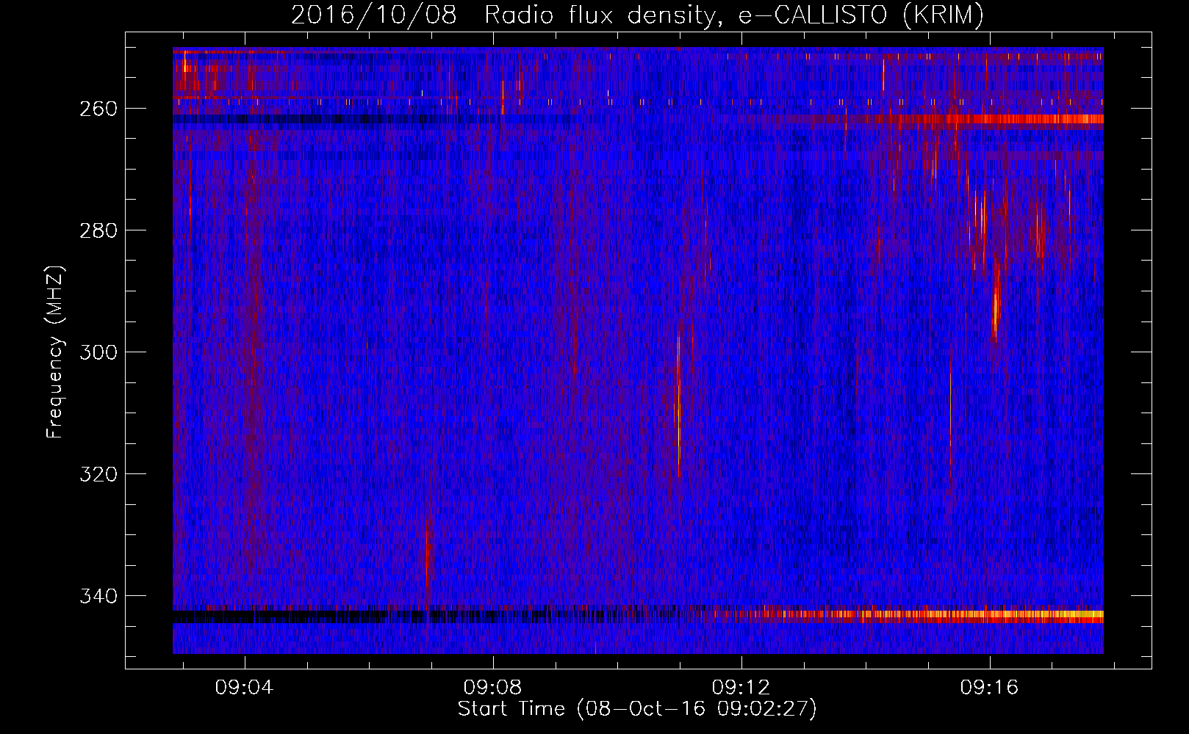Click the 09:16 time tick label
Viewport: 1189px width, 734px height.
point(989,687)
